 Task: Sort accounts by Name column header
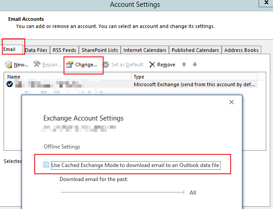click(68, 77)
